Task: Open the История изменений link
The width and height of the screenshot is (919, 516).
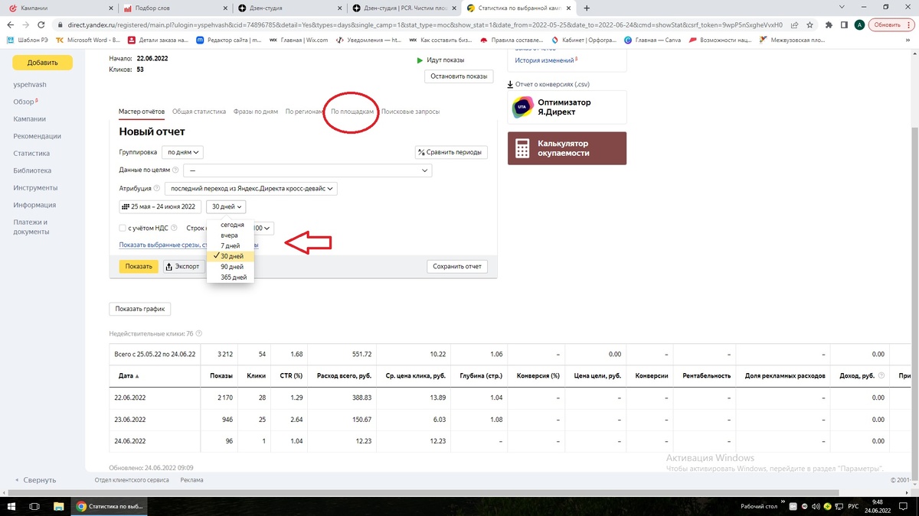Action: coord(545,60)
